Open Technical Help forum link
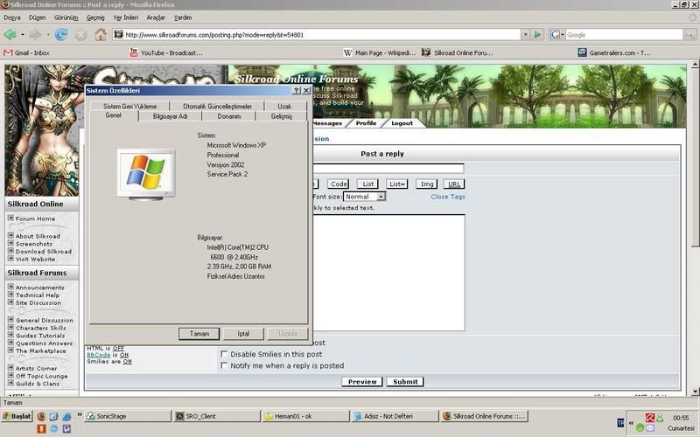The image size is (700, 437). [x=38, y=295]
